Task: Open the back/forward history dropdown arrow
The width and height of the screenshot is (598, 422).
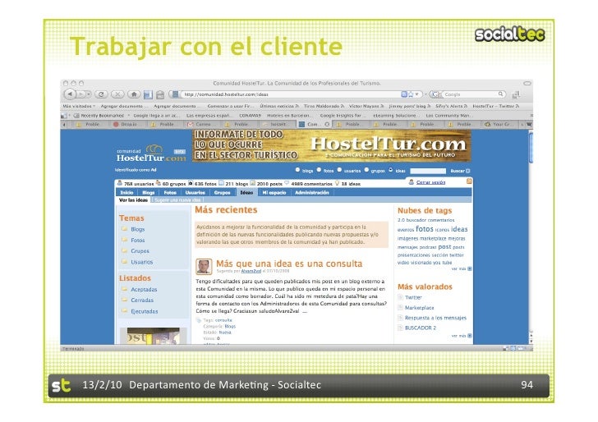Action: point(89,94)
